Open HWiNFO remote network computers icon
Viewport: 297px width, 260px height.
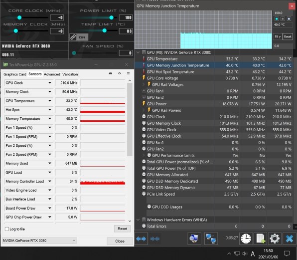(211, 239)
